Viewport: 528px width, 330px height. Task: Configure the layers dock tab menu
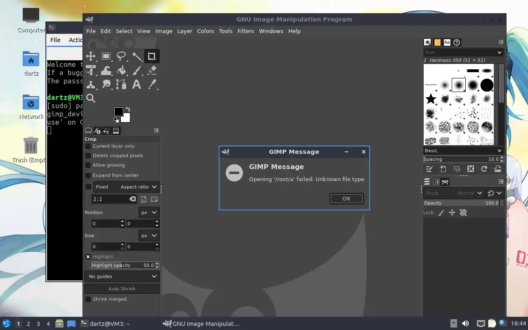coord(501,181)
